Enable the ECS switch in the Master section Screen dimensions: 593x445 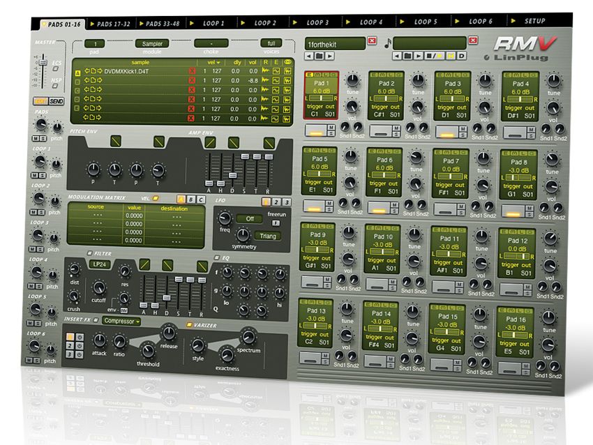tap(55, 69)
